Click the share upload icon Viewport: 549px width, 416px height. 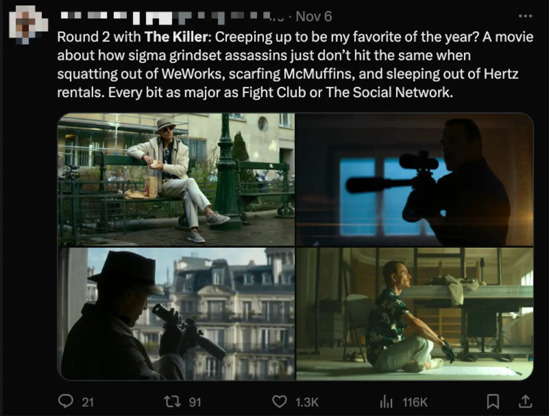(525, 402)
